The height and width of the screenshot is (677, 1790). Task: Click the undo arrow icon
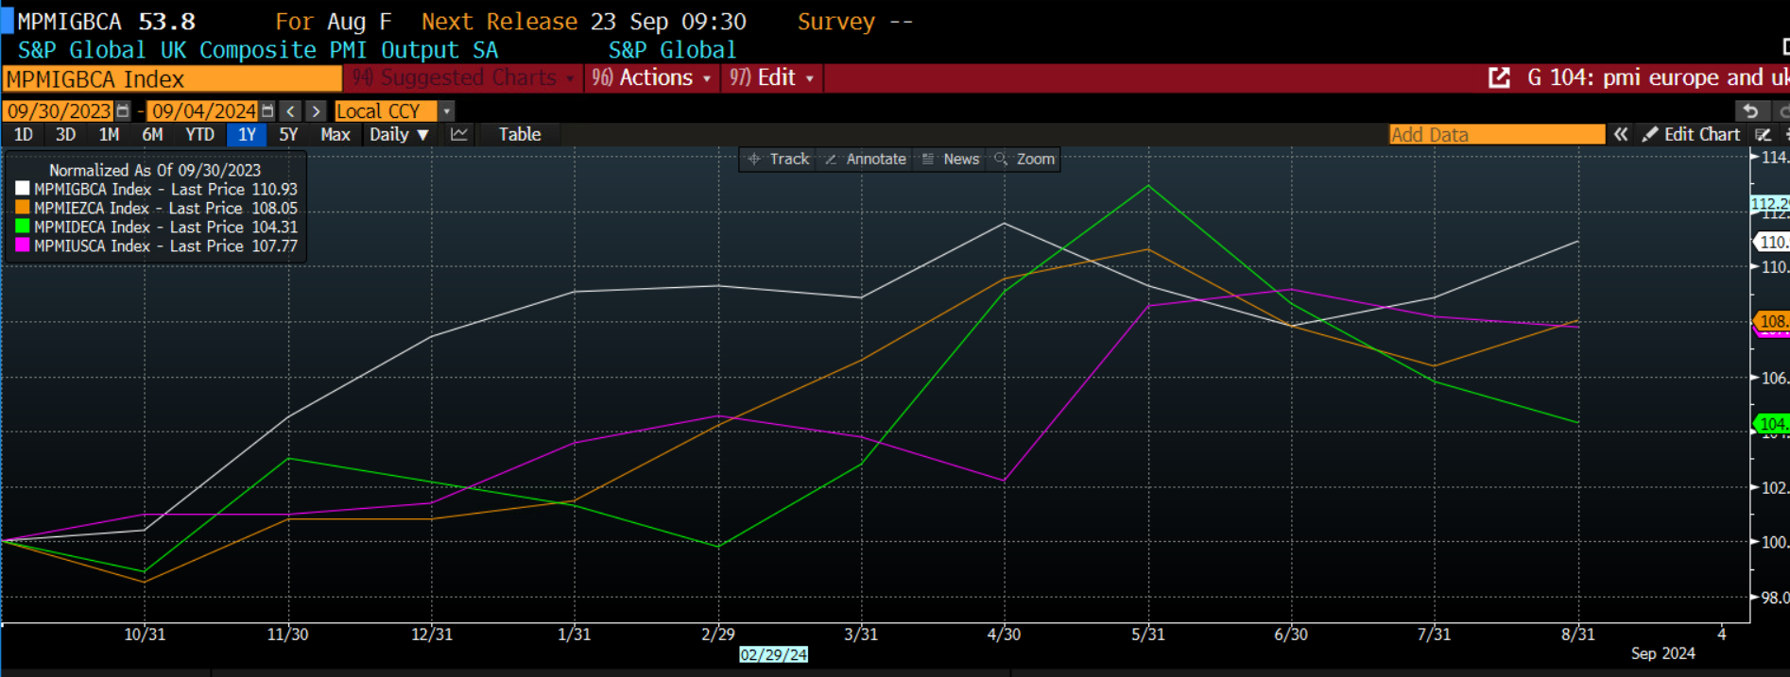(1750, 111)
